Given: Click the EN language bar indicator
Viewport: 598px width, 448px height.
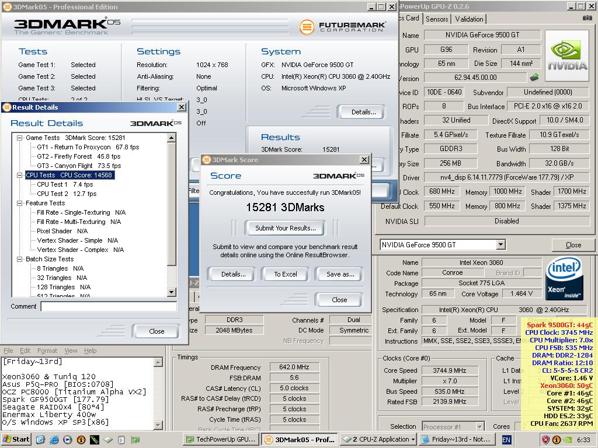Looking at the screenshot, I should (x=506, y=440).
